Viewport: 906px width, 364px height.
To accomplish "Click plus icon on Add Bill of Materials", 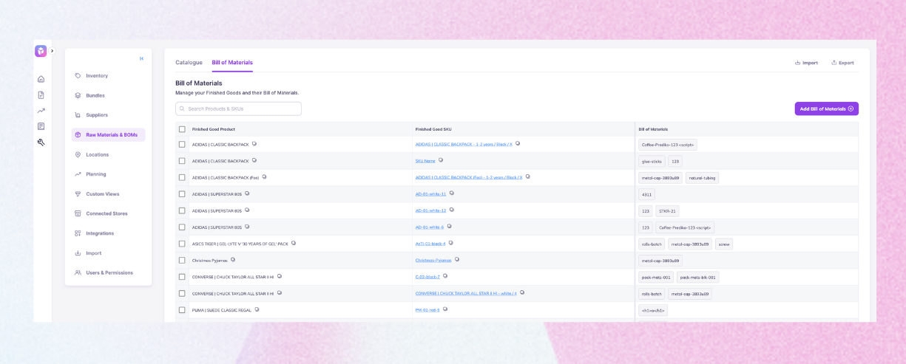I will click(x=851, y=109).
